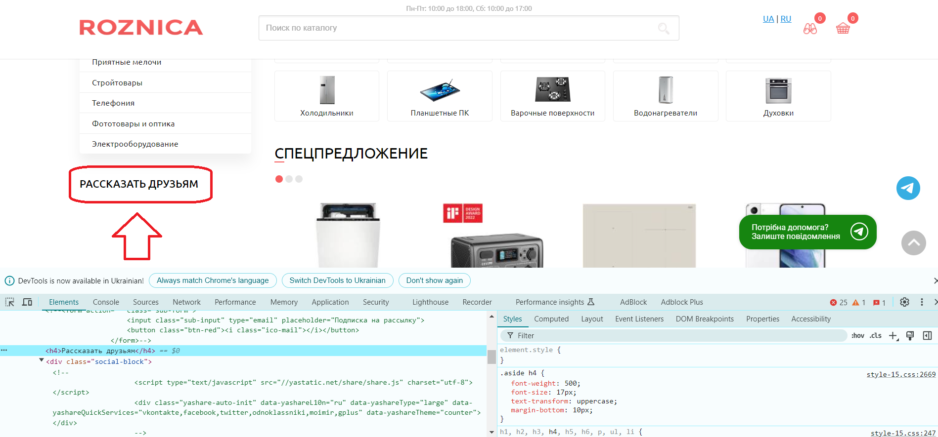The width and height of the screenshot is (938, 437).
Task: Click Switch DevTools to Ukrainian button
Action: [337, 280]
